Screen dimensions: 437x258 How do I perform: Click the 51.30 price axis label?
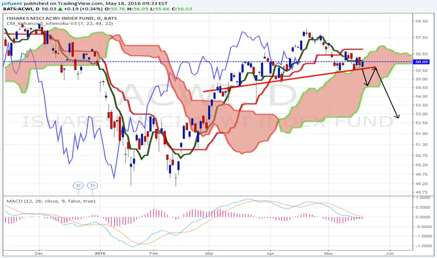[x=421, y=145]
